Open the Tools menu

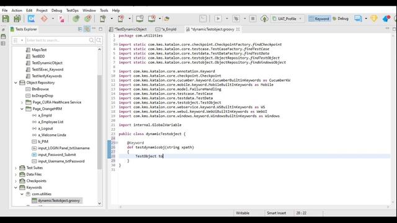click(x=104, y=11)
